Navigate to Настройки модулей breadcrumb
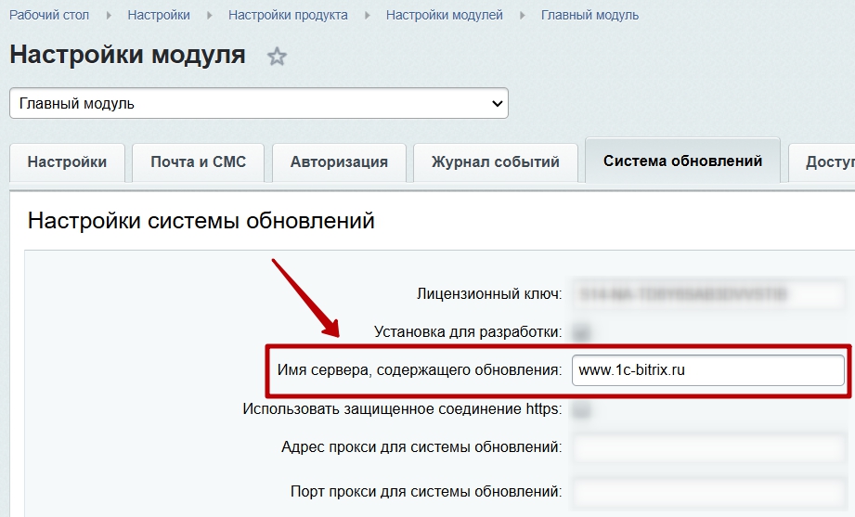 (444, 16)
